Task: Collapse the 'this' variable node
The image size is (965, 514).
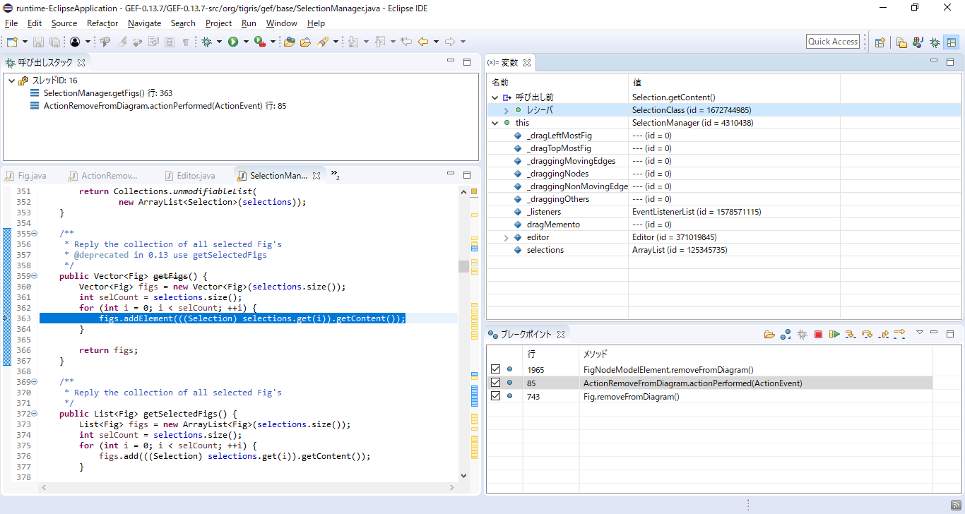Action: click(x=495, y=123)
